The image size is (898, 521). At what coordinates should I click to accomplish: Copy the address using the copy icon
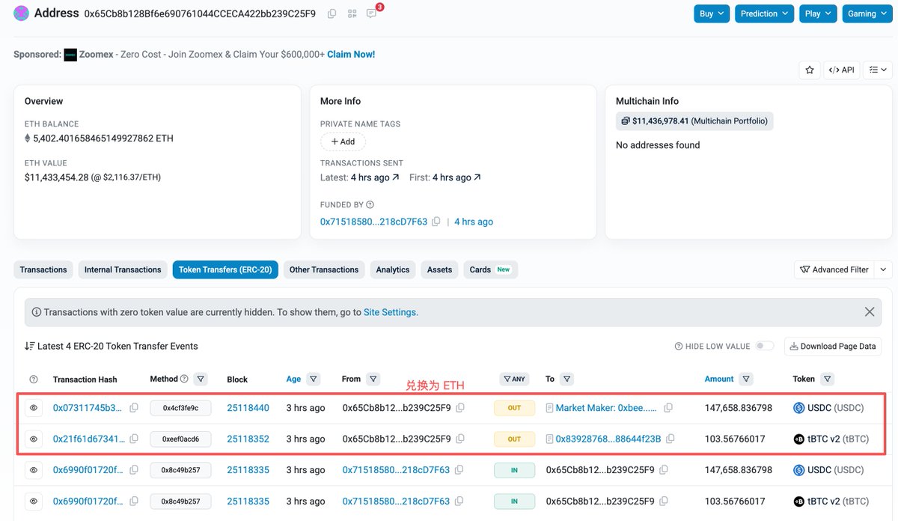[x=332, y=13]
